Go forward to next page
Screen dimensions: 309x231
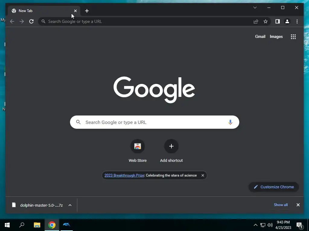(x=22, y=21)
